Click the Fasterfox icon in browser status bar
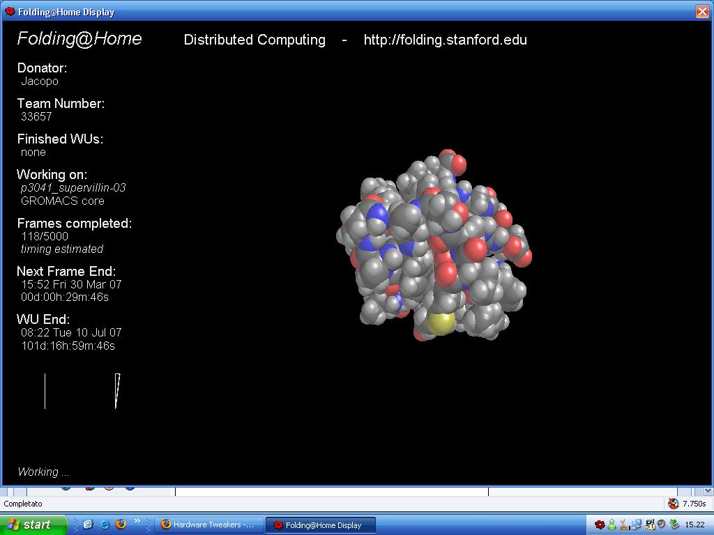The width and height of the screenshot is (714, 535). point(673,503)
